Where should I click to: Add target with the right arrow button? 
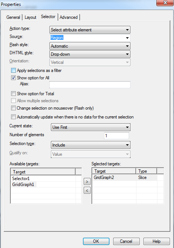(x=87, y=182)
